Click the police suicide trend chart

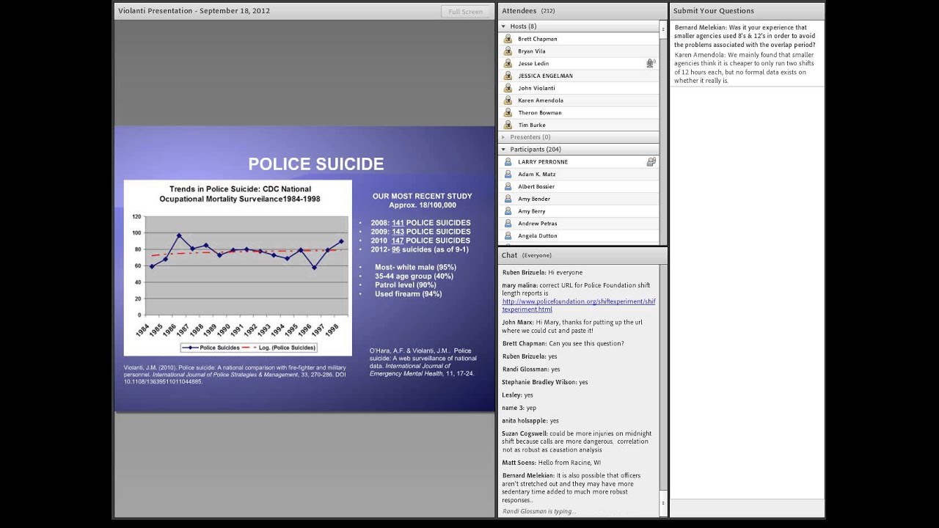(x=238, y=268)
